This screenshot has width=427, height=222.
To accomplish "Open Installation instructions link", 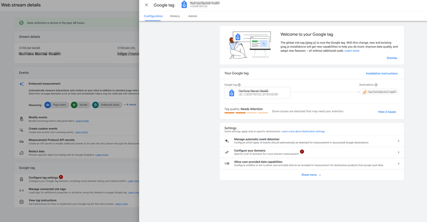I will [382, 74].
